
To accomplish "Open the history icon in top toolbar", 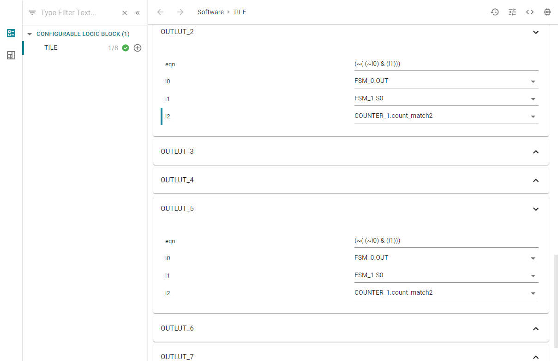I will (495, 12).
